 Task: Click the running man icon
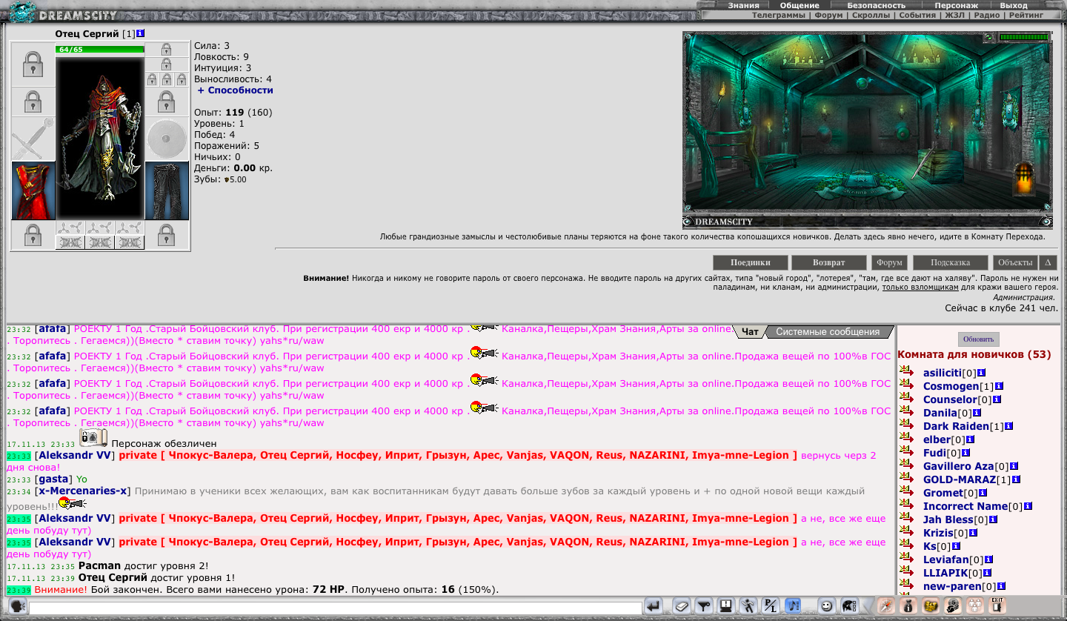tap(748, 606)
